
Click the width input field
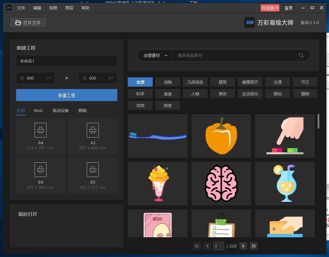click(36, 78)
